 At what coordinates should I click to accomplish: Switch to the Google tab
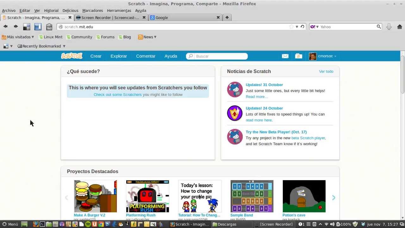[185, 17]
